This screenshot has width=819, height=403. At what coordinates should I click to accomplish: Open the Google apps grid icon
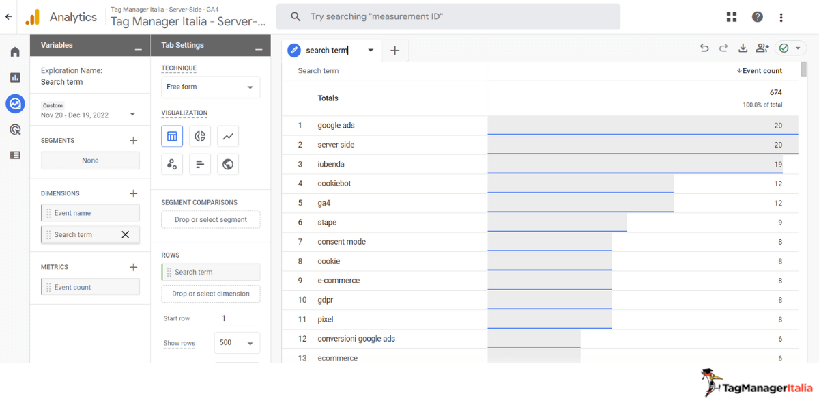click(732, 17)
